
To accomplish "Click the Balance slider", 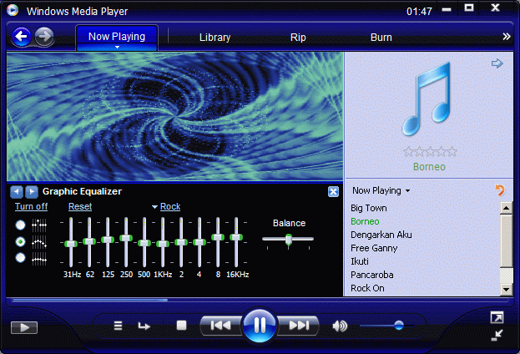I will point(288,240).
